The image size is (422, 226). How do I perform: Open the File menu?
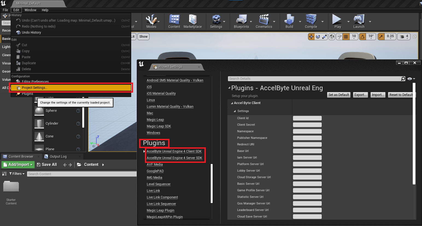(x=5, y=10)
